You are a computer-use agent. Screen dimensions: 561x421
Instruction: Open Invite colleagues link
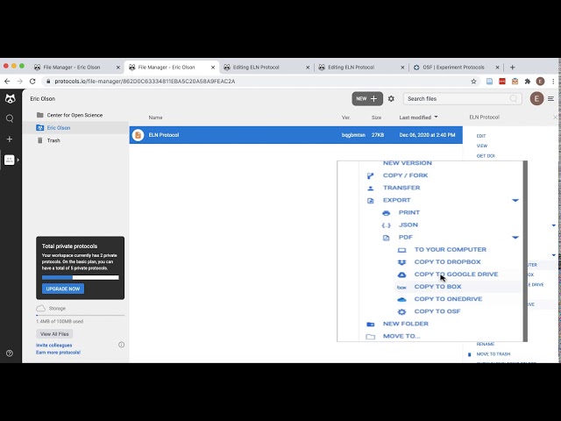coord(54,345)
